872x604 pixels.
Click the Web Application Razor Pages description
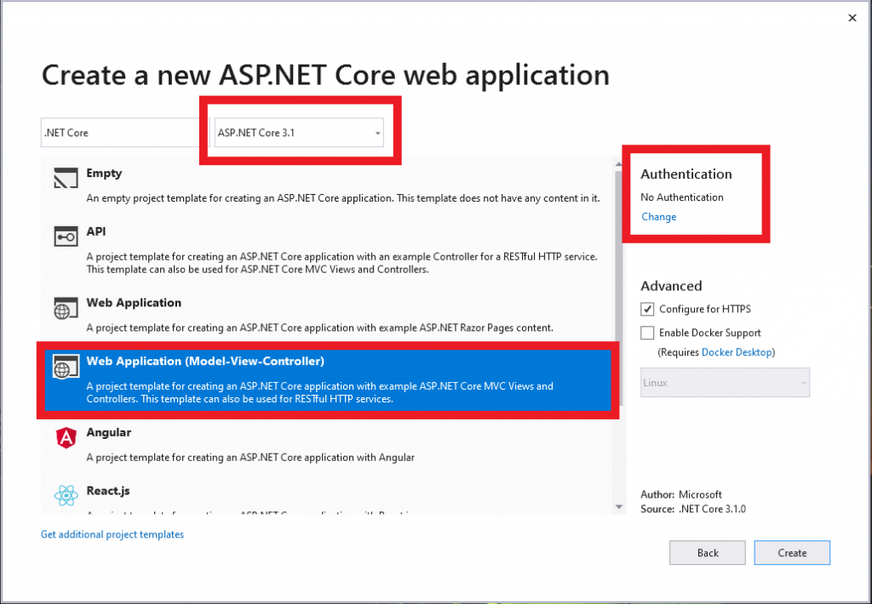320,328
